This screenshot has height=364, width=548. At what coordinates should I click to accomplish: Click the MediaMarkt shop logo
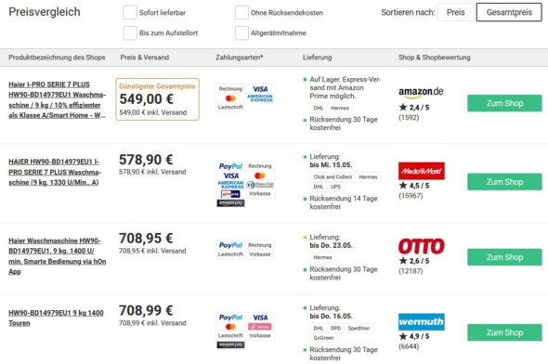(422, 171)
